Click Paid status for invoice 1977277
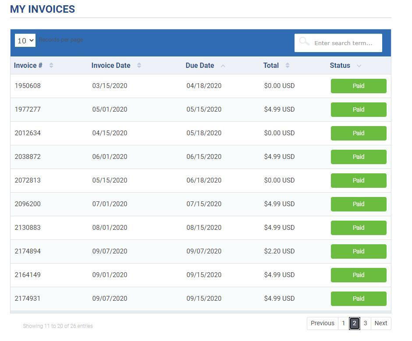The height and width of the screenshot is (341, 412). 359,109
